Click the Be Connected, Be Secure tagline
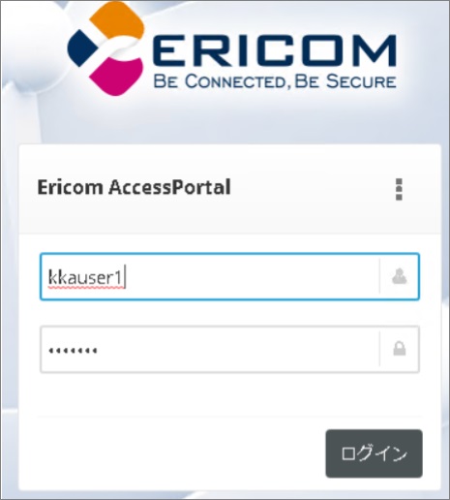Screen dimensions: 450x500 (x=275, y=81)
